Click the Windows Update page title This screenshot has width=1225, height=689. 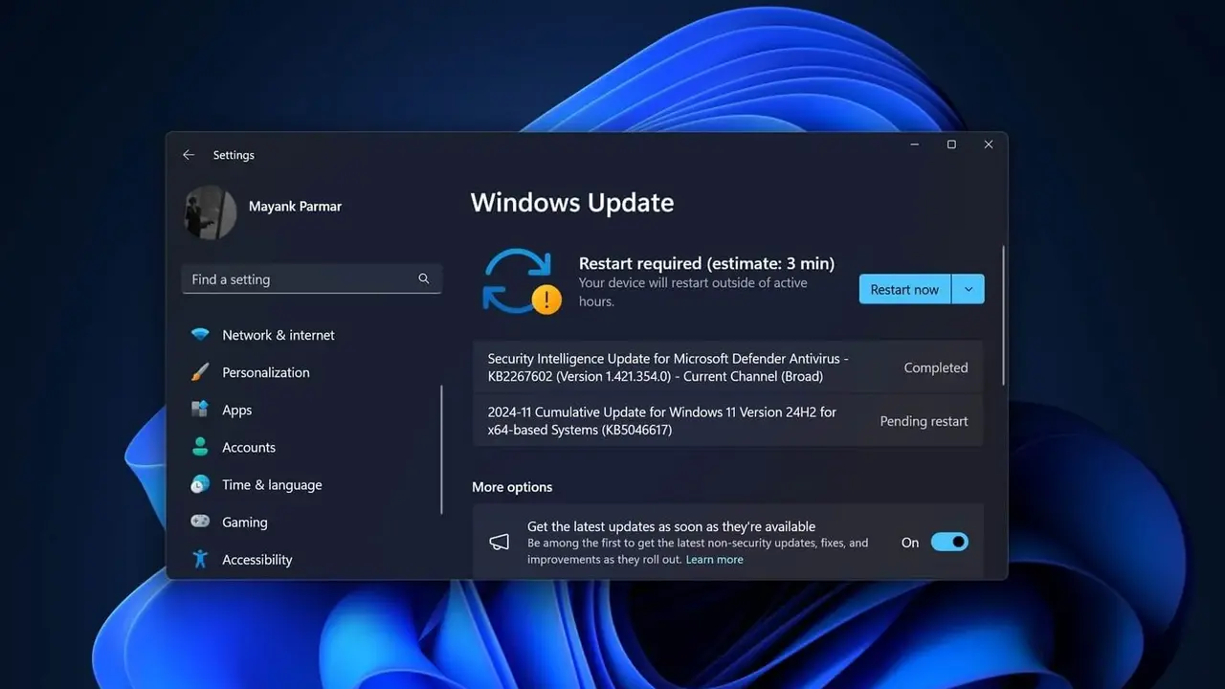pos(572,203)
